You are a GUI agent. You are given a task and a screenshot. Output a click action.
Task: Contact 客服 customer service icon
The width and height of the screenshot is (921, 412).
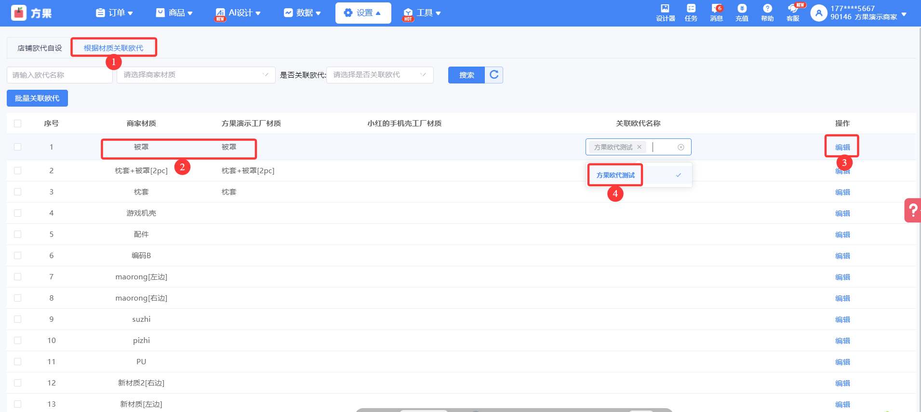click(793, 13)
